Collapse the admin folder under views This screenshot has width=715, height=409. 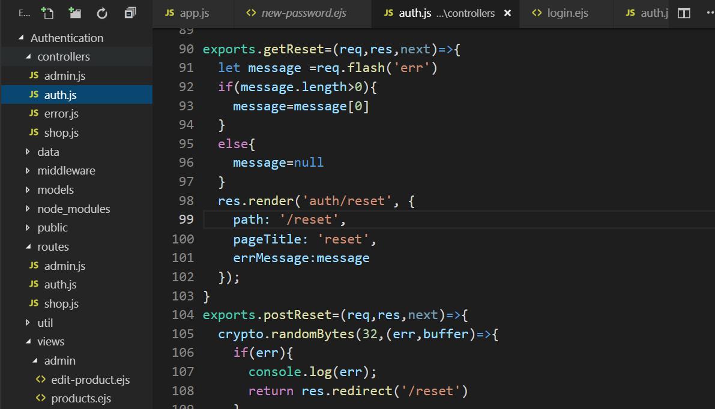35,360
